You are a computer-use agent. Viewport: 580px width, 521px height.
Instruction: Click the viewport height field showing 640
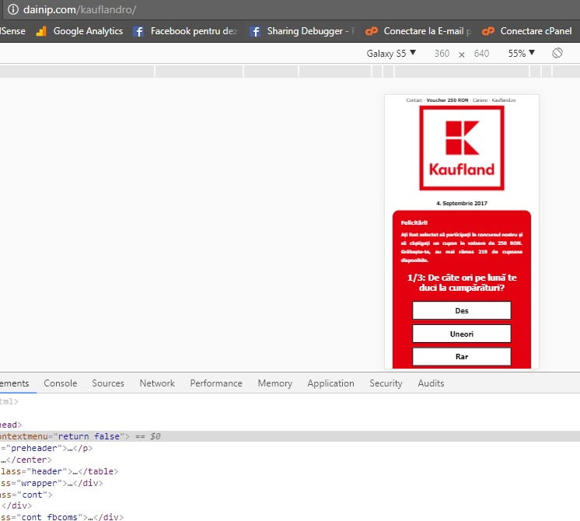tap(481, 54)
